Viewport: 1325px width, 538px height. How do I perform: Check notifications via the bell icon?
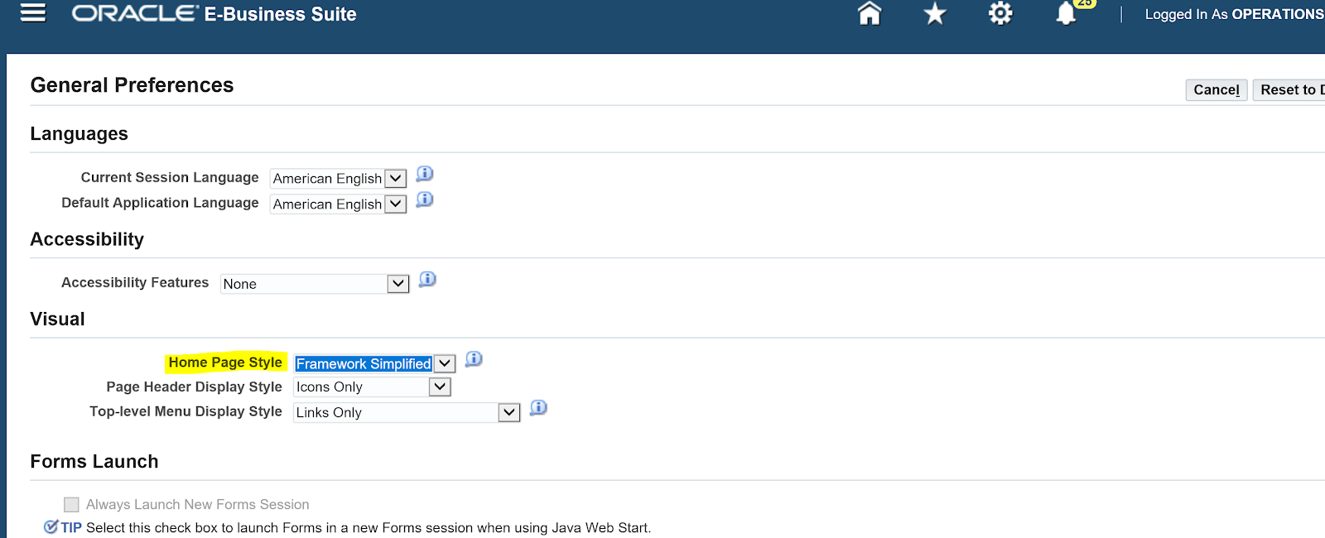[x=1067, y=15]
